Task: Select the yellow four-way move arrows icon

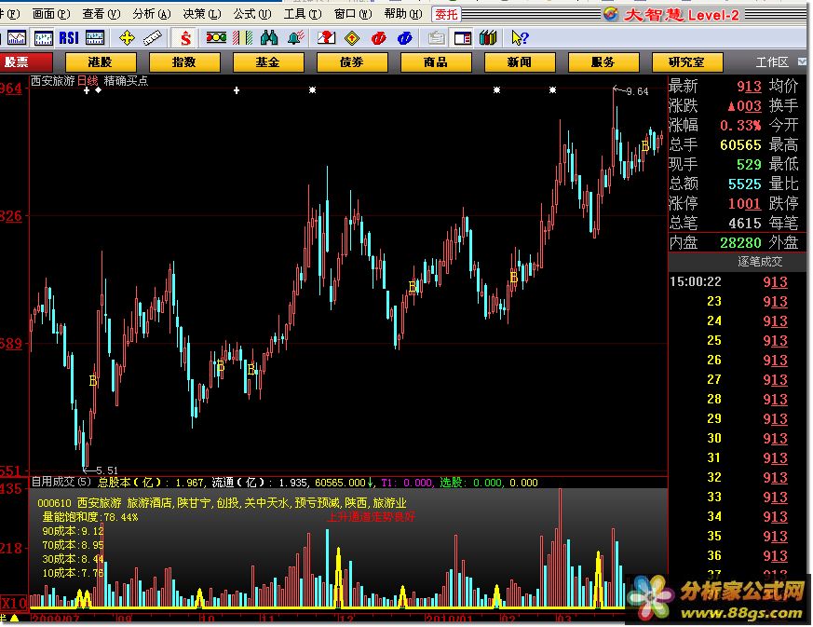Action: pos(127,38)
